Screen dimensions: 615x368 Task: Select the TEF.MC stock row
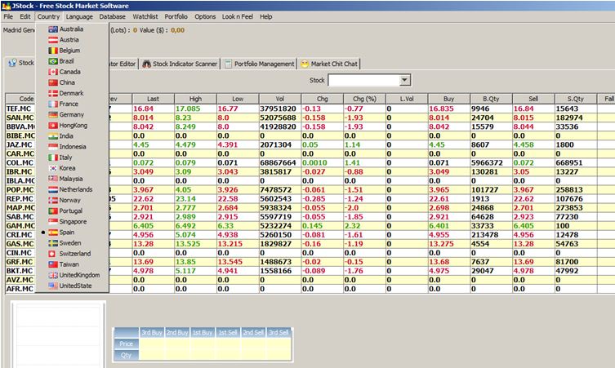point(310,109)
